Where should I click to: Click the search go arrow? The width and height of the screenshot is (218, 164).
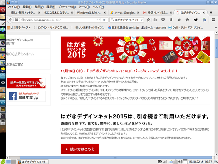141,20
